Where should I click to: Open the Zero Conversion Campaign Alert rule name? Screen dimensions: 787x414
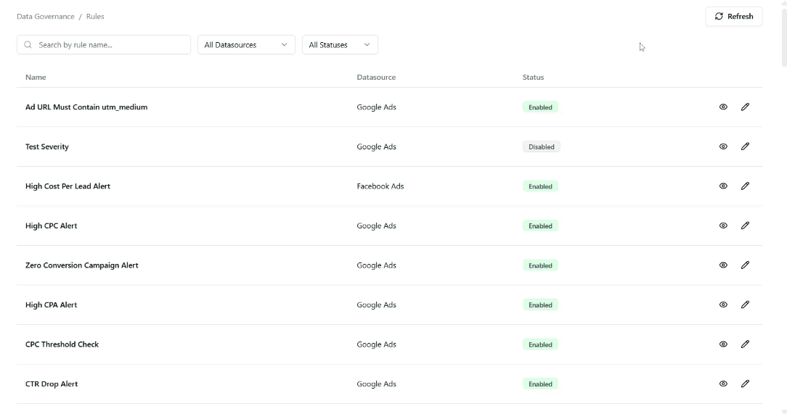click(81, 265)
